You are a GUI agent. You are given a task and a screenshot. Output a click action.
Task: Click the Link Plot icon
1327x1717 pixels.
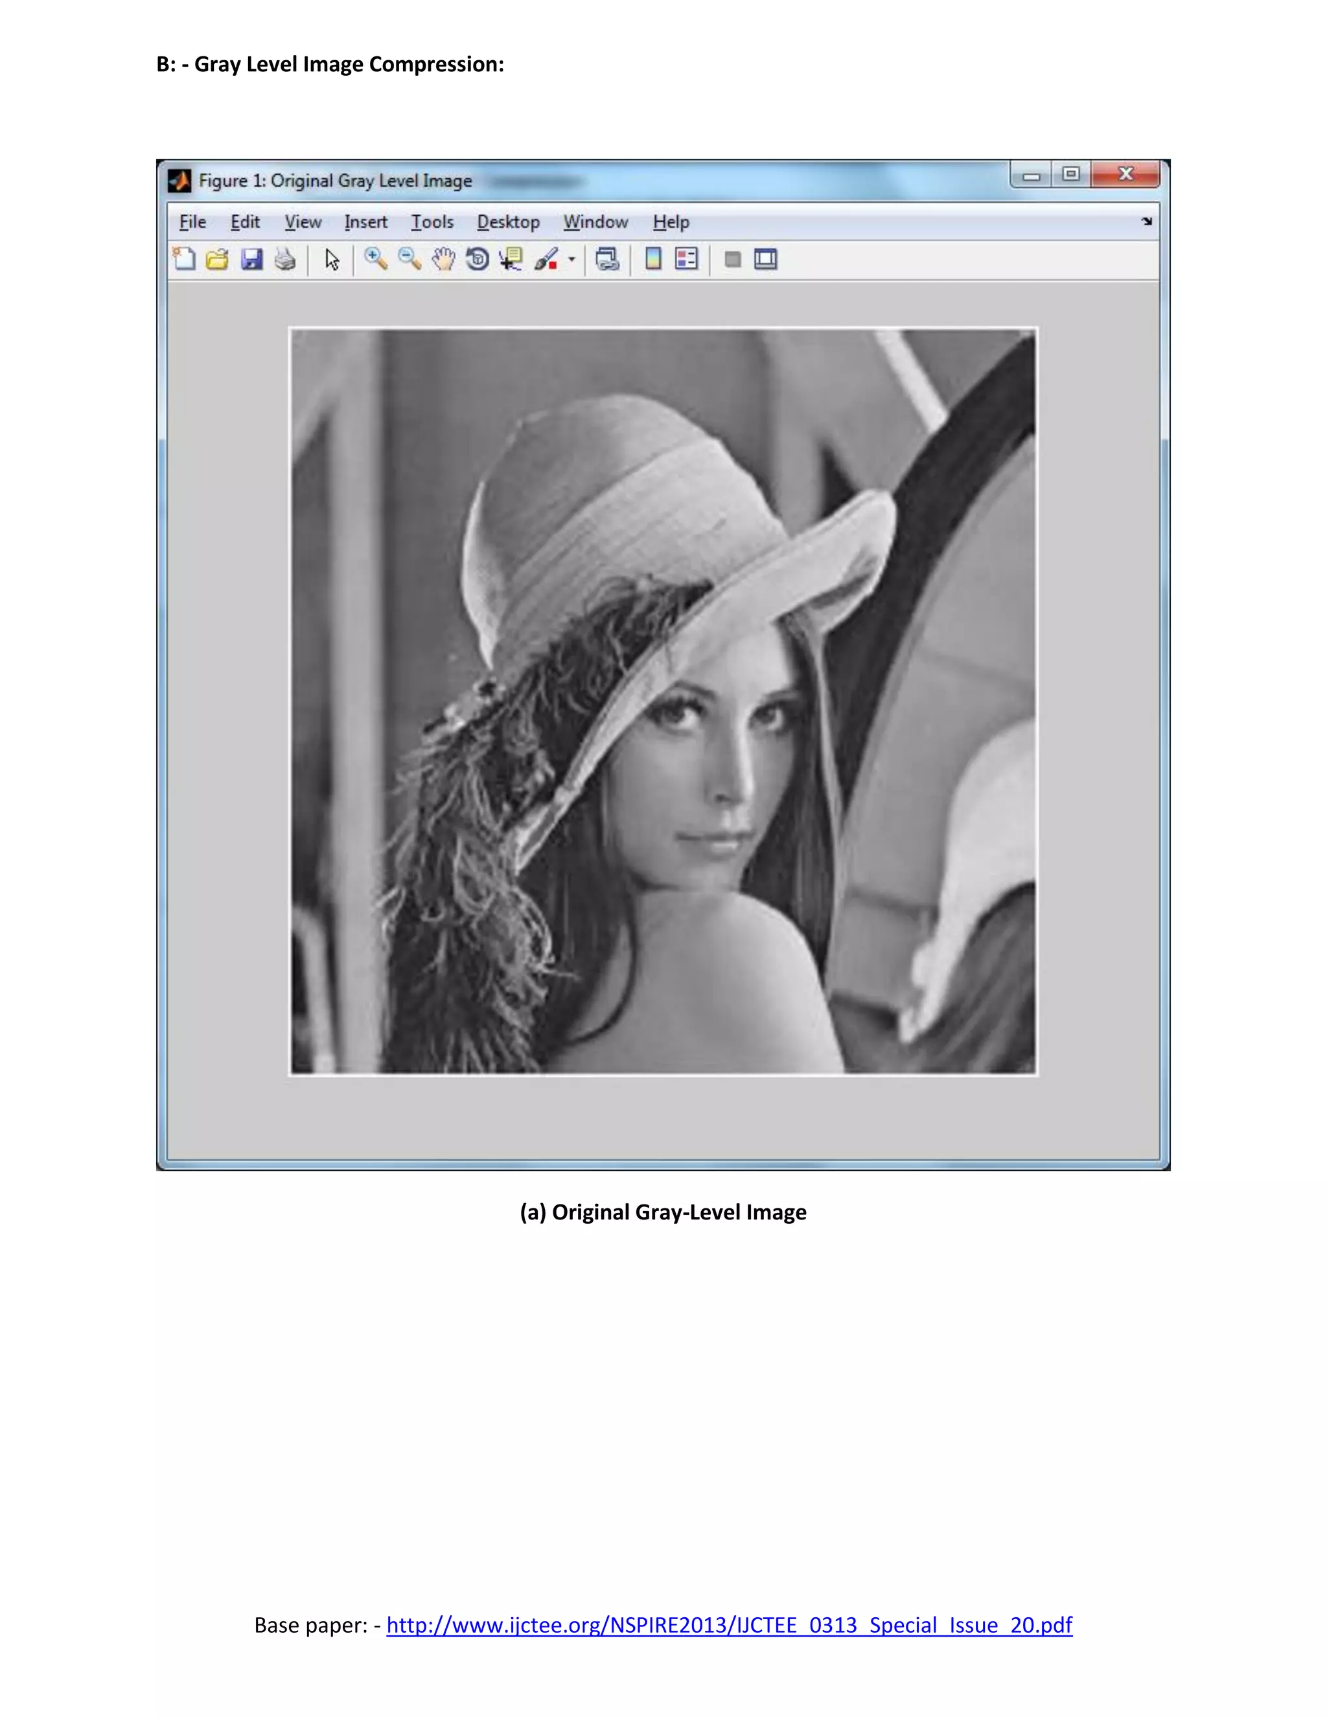click(607, 259)
